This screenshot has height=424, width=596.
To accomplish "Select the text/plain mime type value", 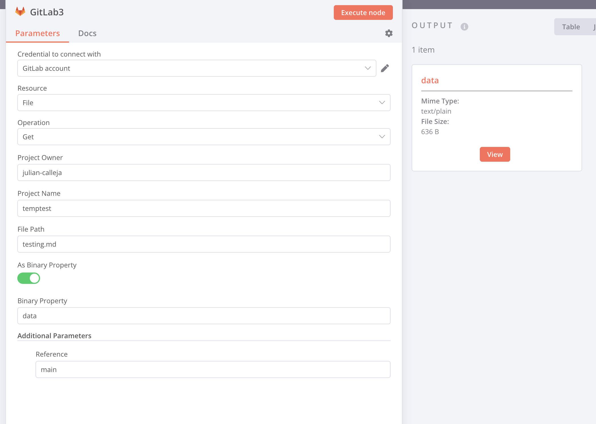I will 436,111.
